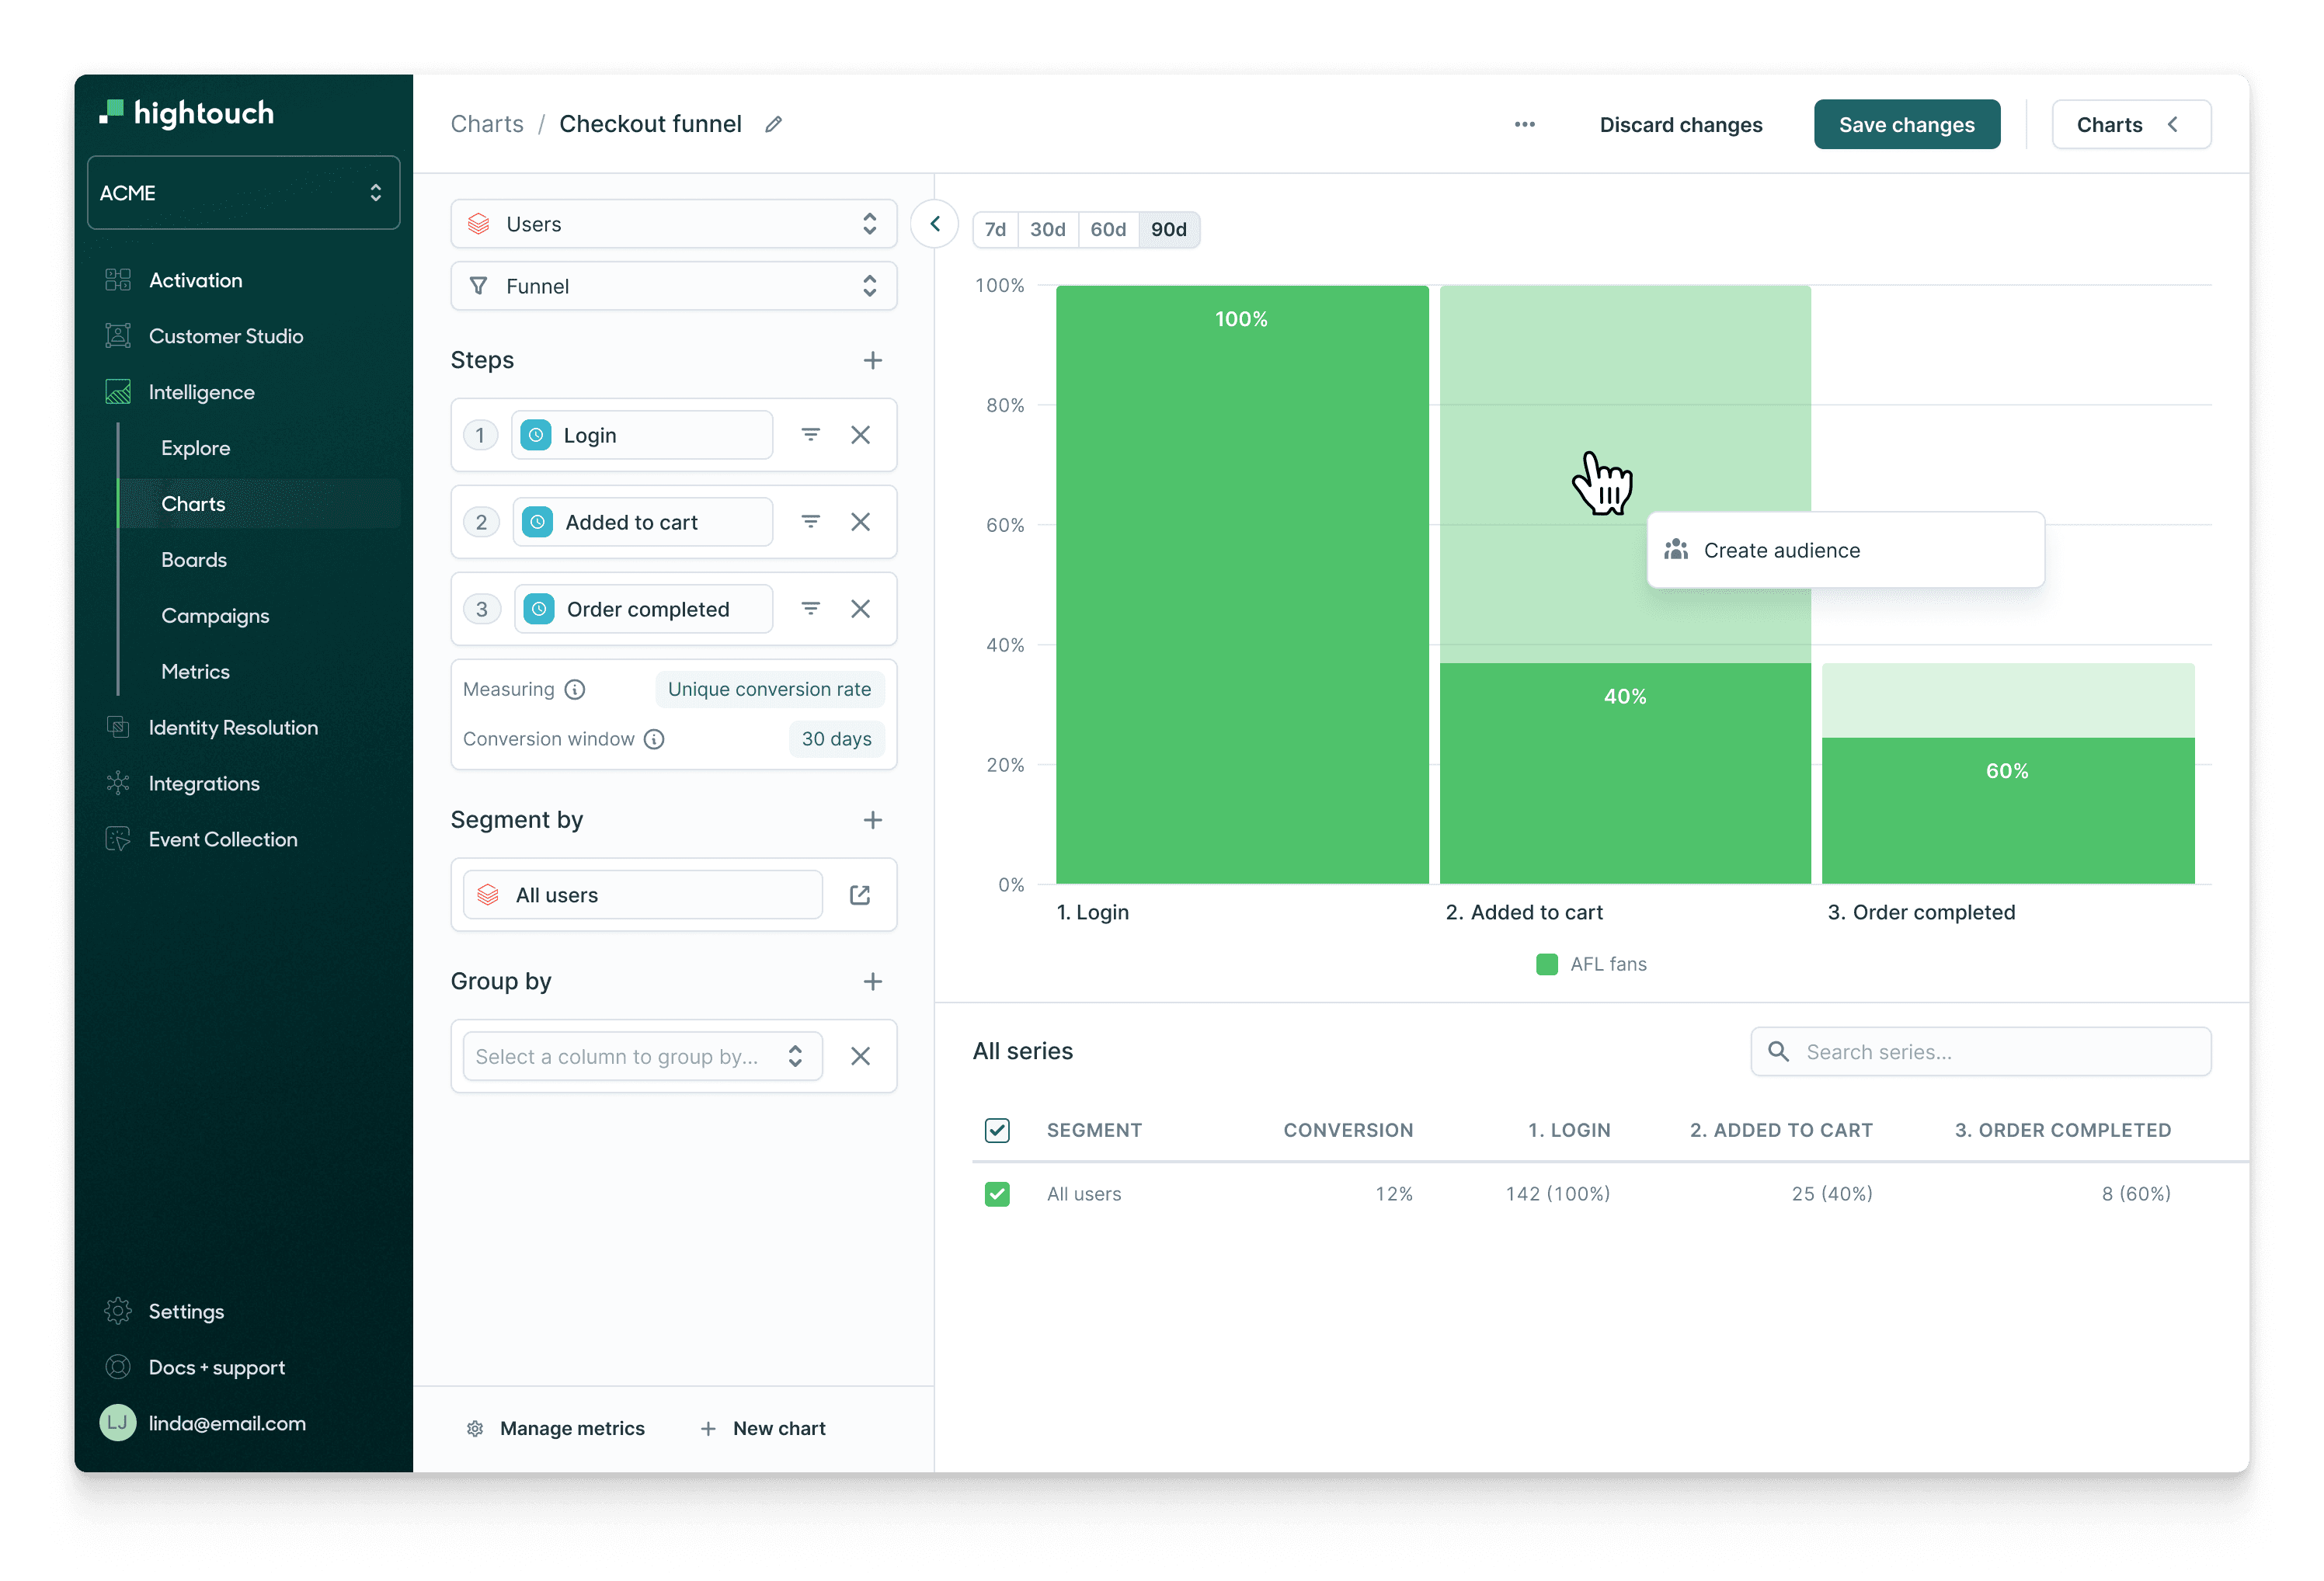Select the Identity Resolution sidebar icon
This screenshot has width=2324, height=1581.
coord(117,727)
